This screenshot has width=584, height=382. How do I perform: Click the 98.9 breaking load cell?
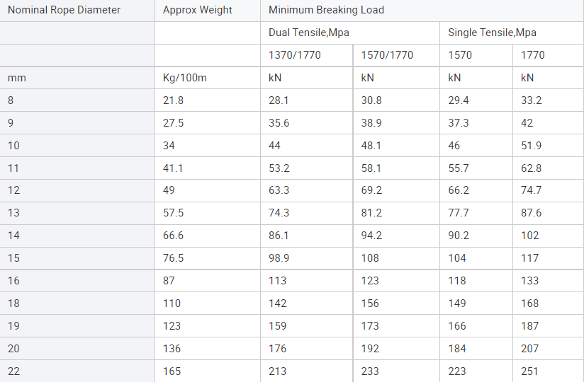pyautogui.click(x=279, y=258)
